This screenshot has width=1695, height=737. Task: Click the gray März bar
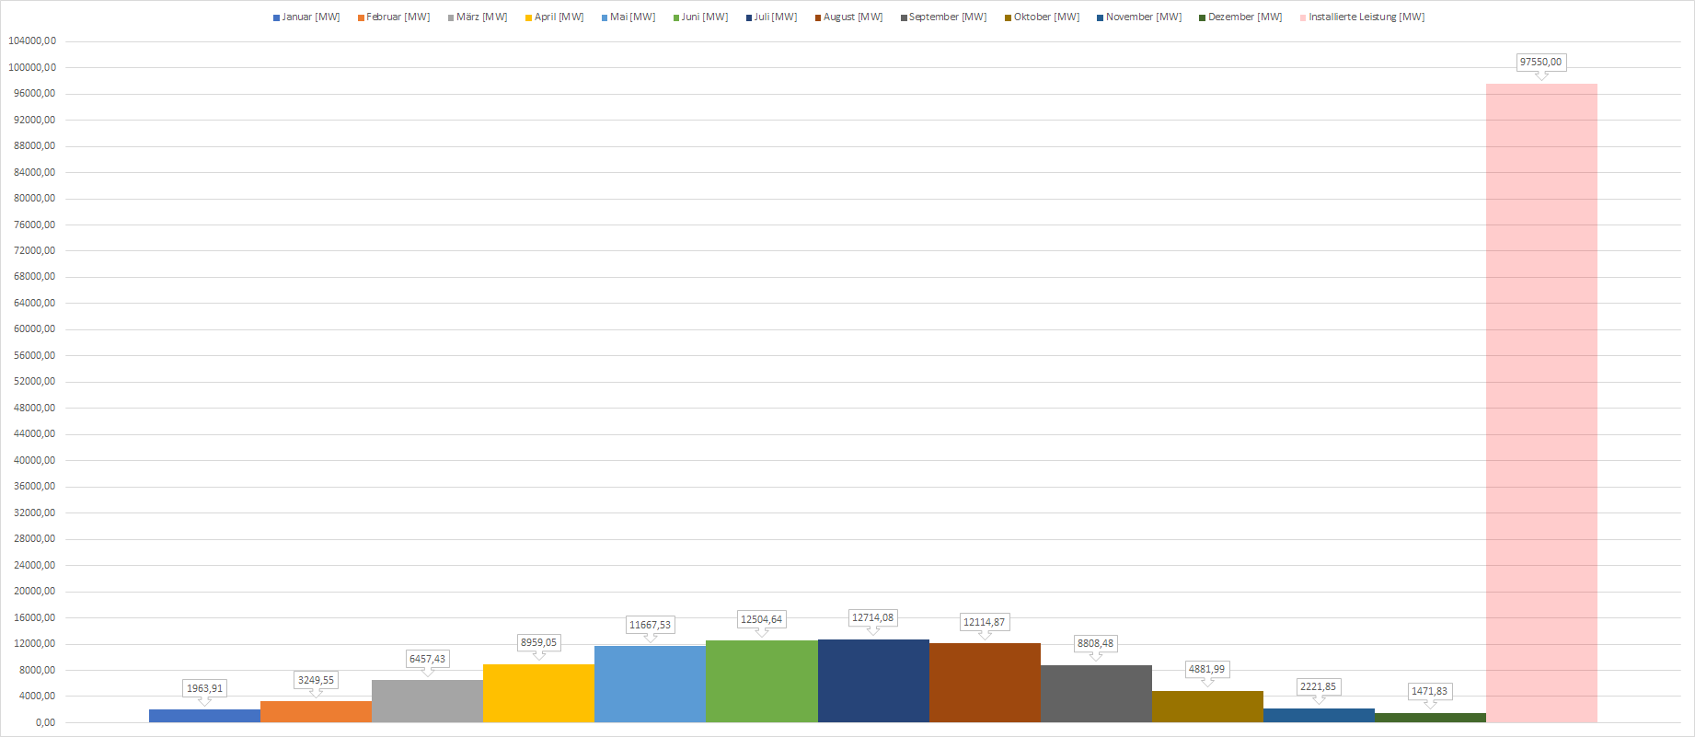[427, 701]
